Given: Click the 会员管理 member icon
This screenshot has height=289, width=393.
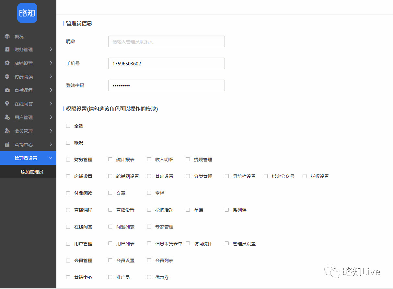Looking at the screenshot, I should tap(7, 131).
